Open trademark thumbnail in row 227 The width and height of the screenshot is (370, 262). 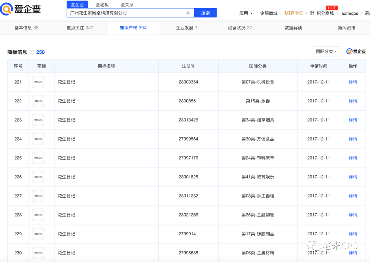coord(38,196)
